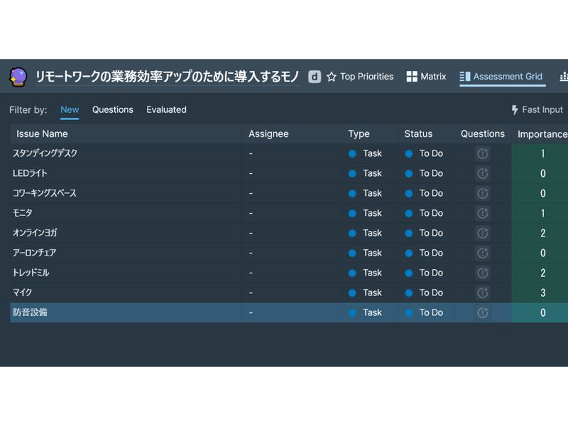Image resolution: width=568 pixels, height=426 pixels.
Task: Click Task type of トレッドミル
Action: [x=372, y=273]
